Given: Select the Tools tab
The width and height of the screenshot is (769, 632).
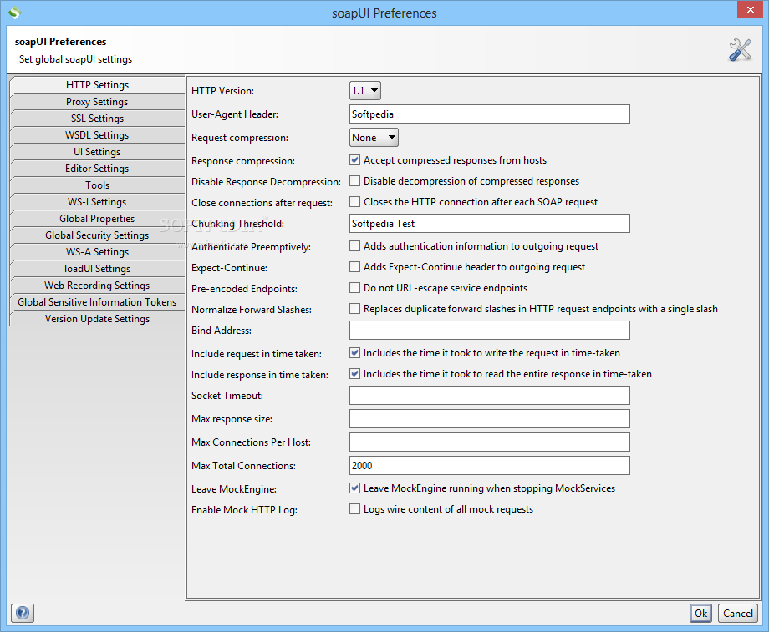Looking at the screenshot, I should coord(97,185).
